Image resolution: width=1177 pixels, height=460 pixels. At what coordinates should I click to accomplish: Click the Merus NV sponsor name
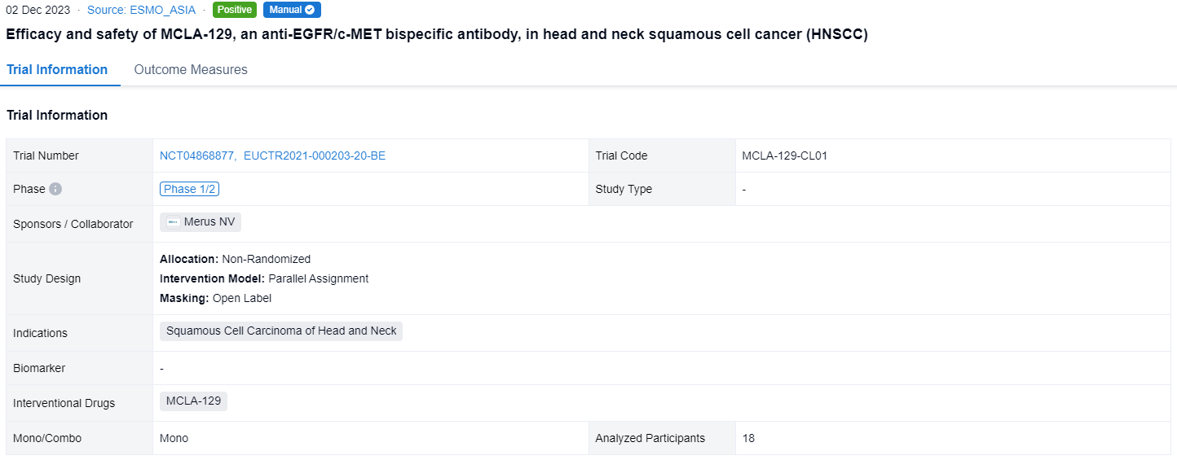[x=209, y=222]
